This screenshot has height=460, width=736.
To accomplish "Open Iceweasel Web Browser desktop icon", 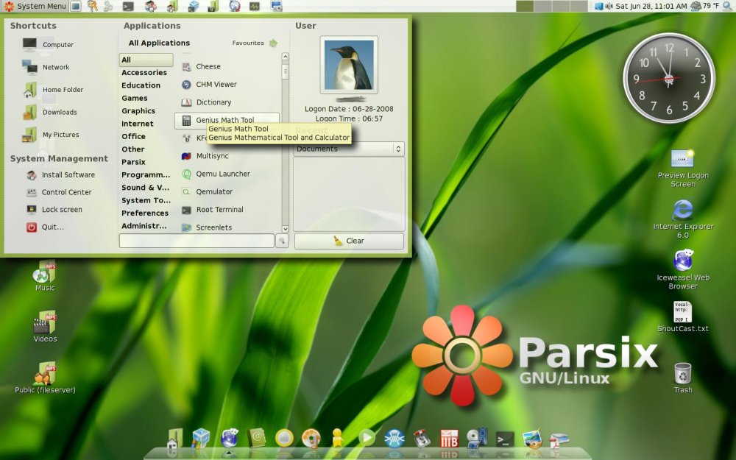I will [x=683, y=269].
